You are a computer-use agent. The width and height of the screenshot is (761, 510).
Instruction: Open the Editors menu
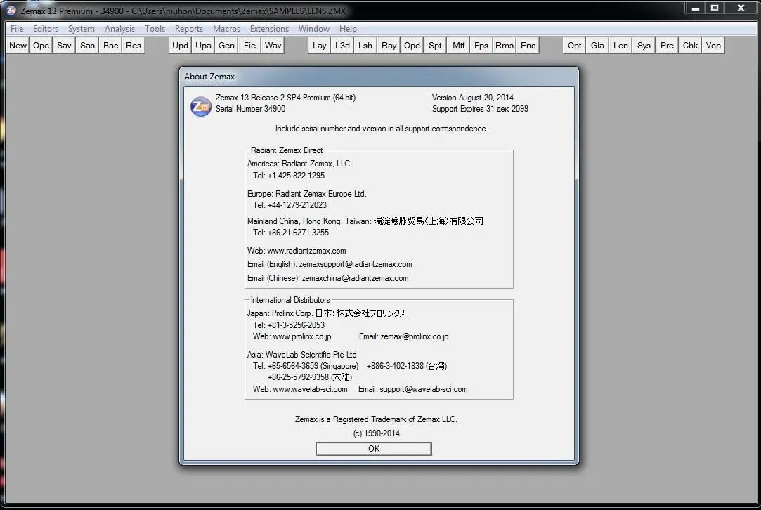tap(46, 29)
